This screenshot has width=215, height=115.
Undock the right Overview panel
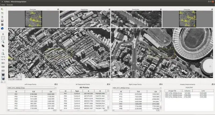212,9
